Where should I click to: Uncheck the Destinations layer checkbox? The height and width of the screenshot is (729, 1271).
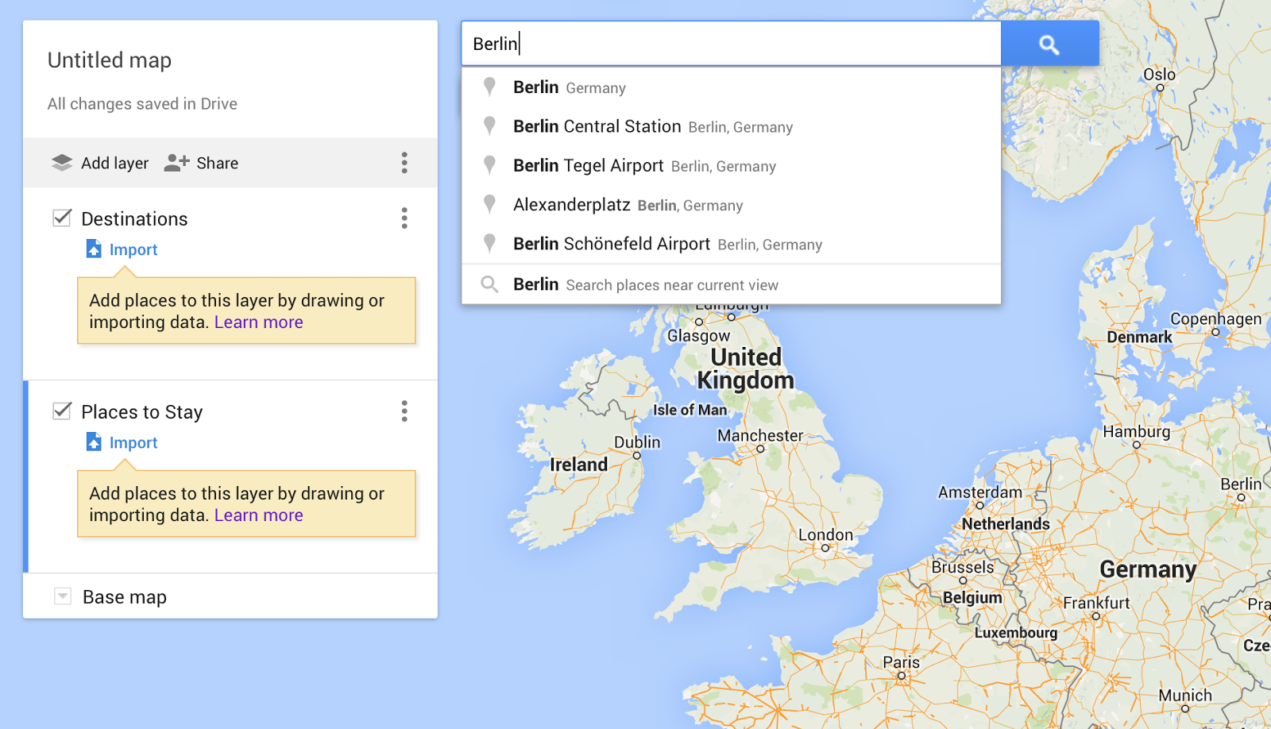click(x=62, y=218)
